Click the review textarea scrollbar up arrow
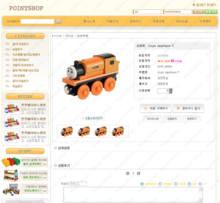The image size is (220, 203). (201, 189)
